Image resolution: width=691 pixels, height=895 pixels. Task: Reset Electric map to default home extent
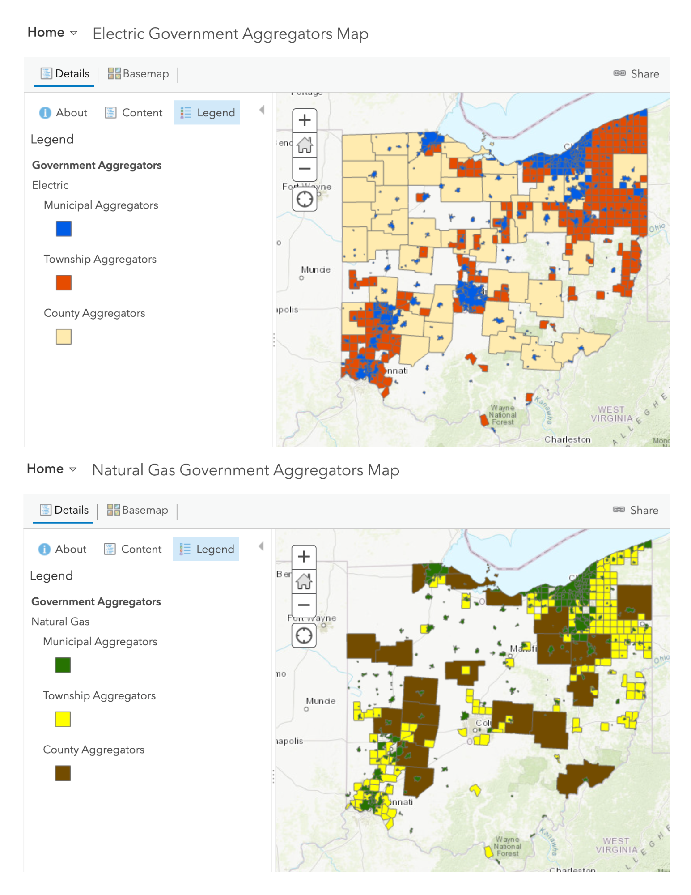pyautogui.click(x=305, y=145)
